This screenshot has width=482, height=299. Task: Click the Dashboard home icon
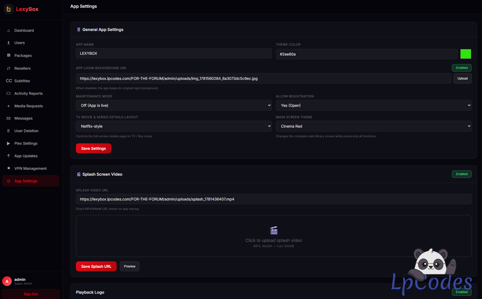pos(9,30)
